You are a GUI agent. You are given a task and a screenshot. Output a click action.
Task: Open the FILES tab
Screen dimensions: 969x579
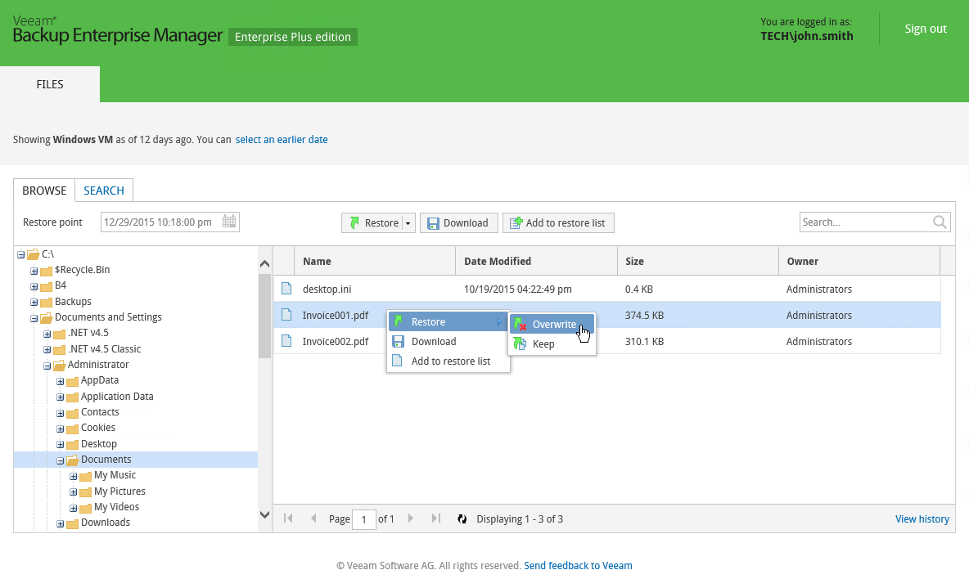coord(50,84)
